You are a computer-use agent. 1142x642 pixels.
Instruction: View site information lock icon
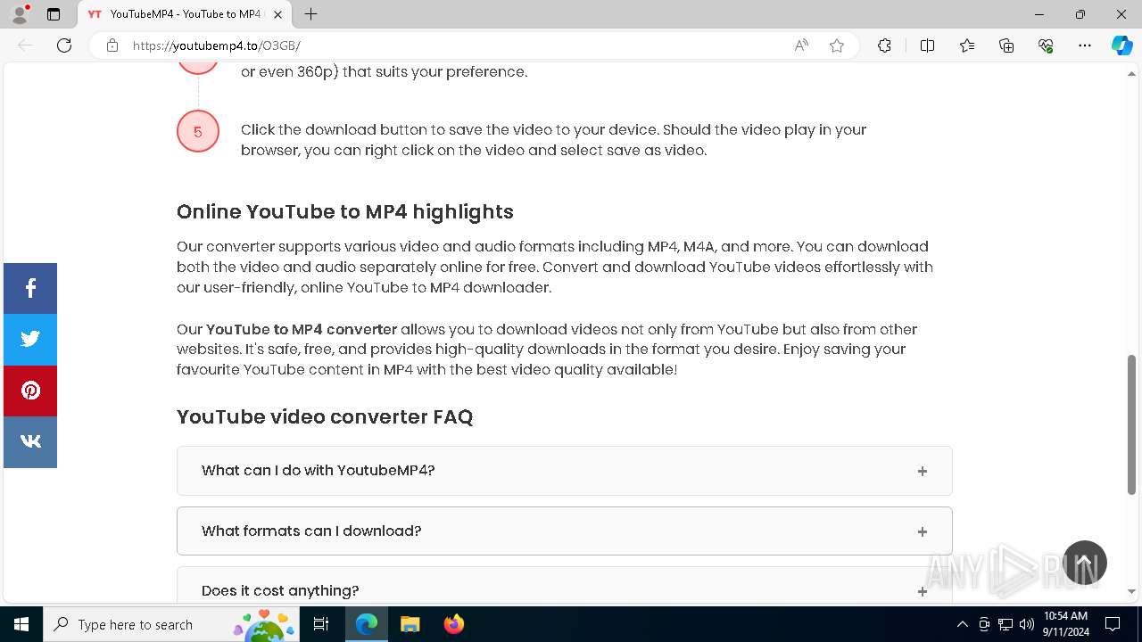click(112, 45)
